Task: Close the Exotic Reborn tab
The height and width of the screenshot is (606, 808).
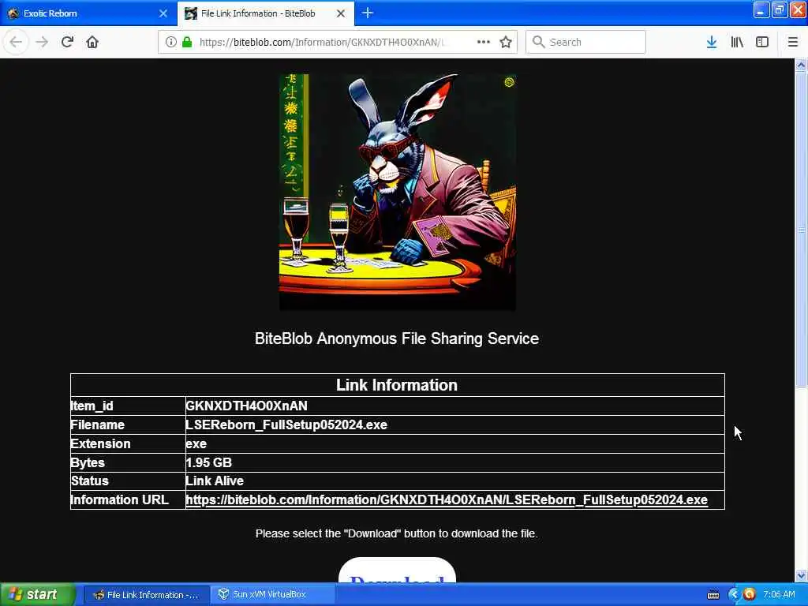Action: (x=163, y=13)
